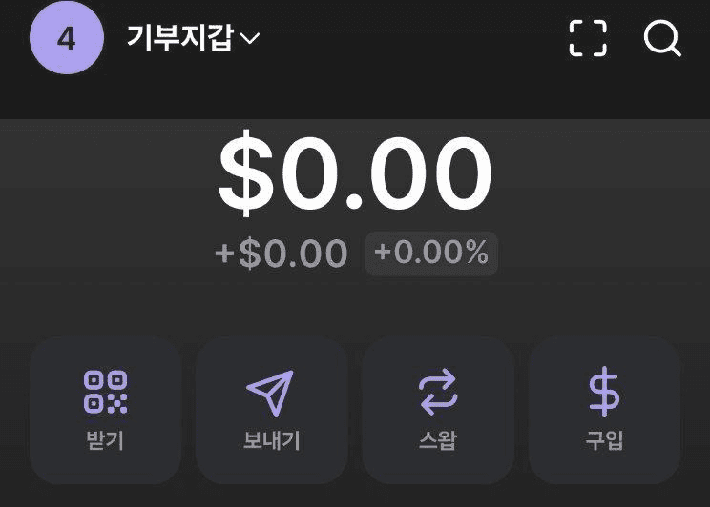Select the 받기 label
The width and height of the screenshot is (710, 507).
[105, 440]
